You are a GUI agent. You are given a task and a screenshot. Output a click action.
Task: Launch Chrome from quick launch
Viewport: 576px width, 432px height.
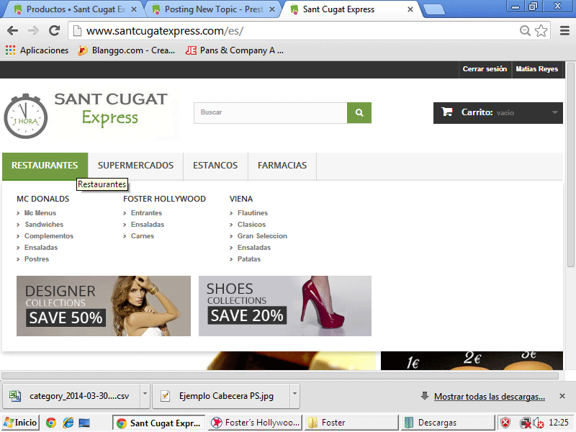(51, 423)
